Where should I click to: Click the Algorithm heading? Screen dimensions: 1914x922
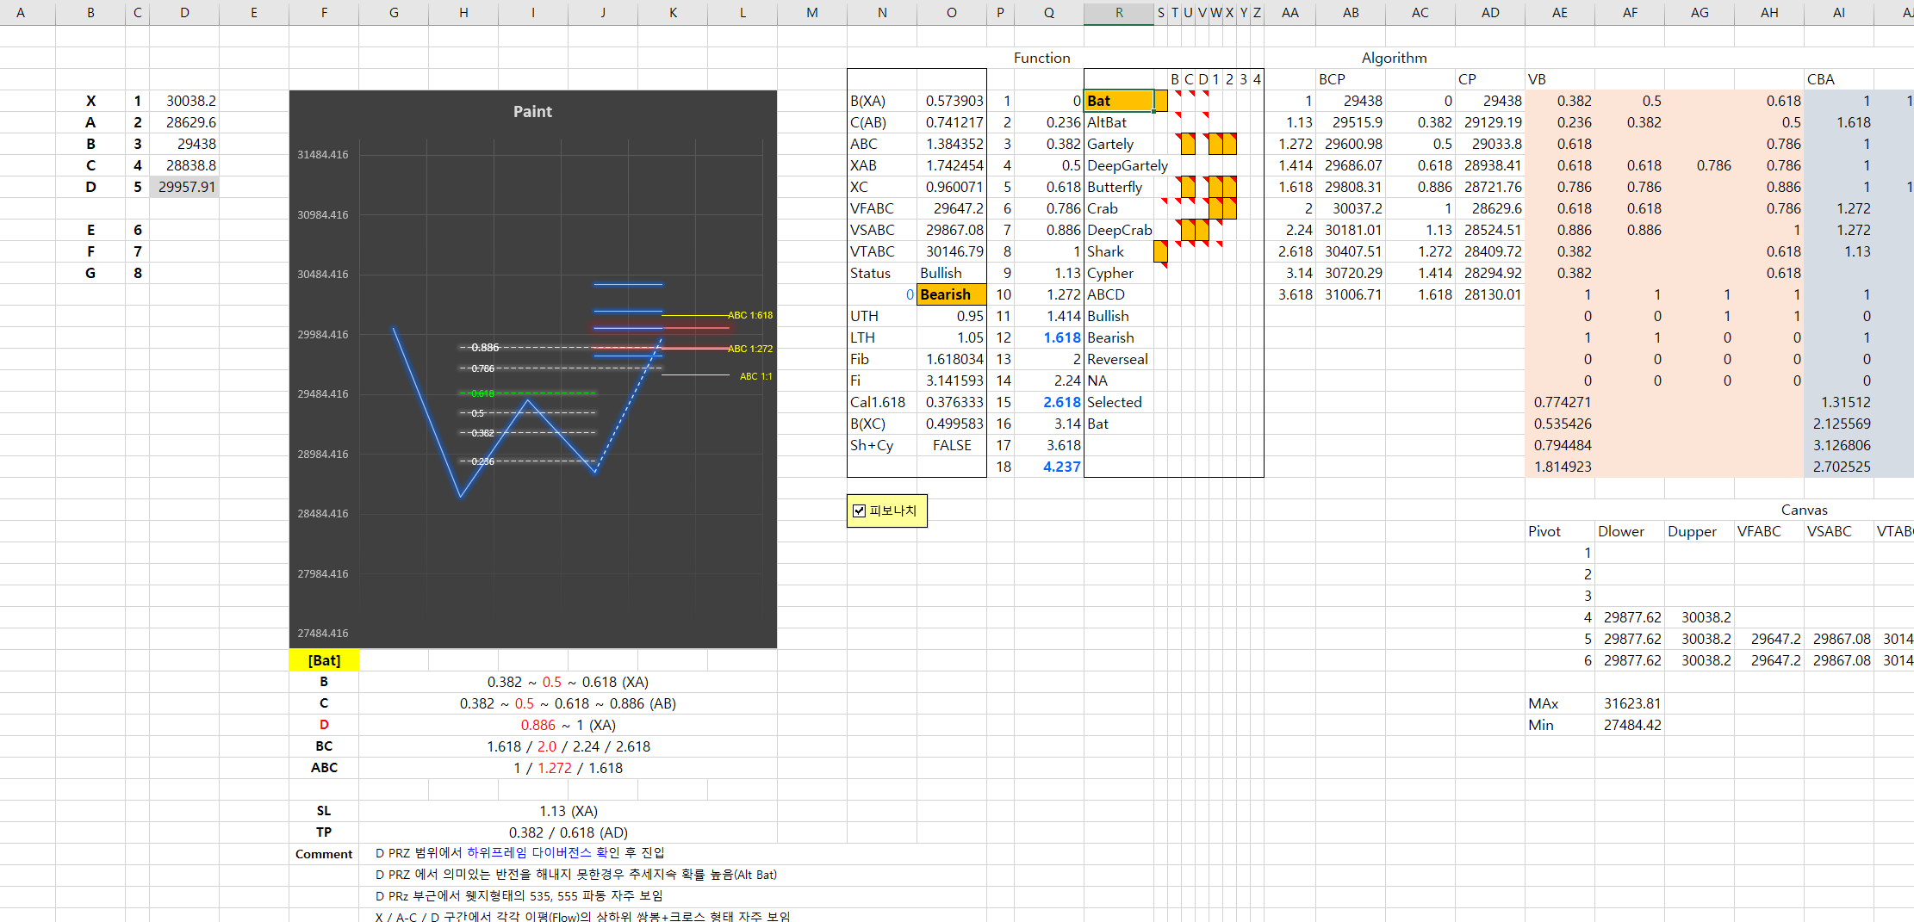(1394, 58)
